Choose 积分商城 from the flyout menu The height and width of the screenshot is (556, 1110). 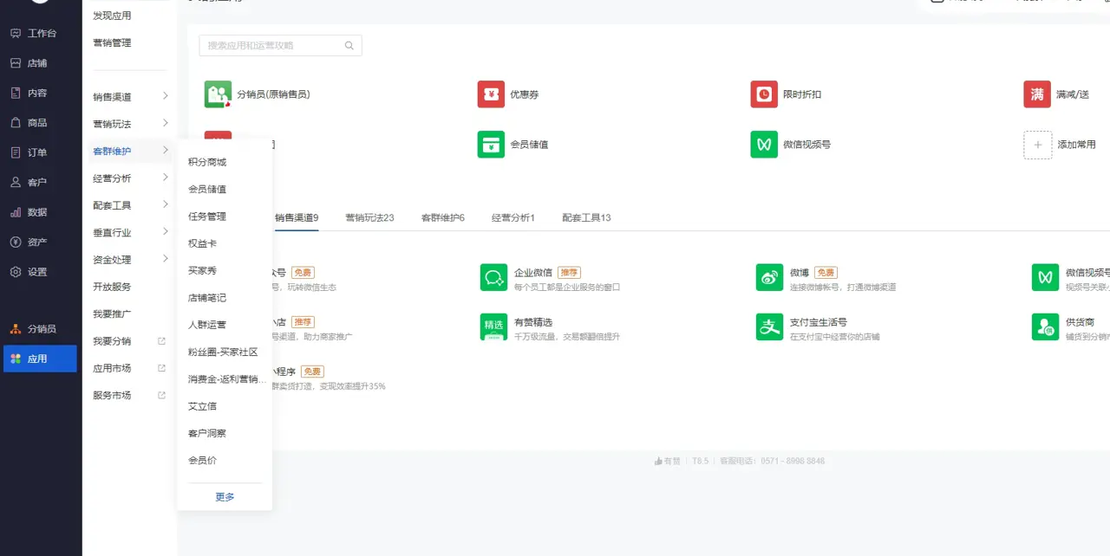[x=207, y=162]
